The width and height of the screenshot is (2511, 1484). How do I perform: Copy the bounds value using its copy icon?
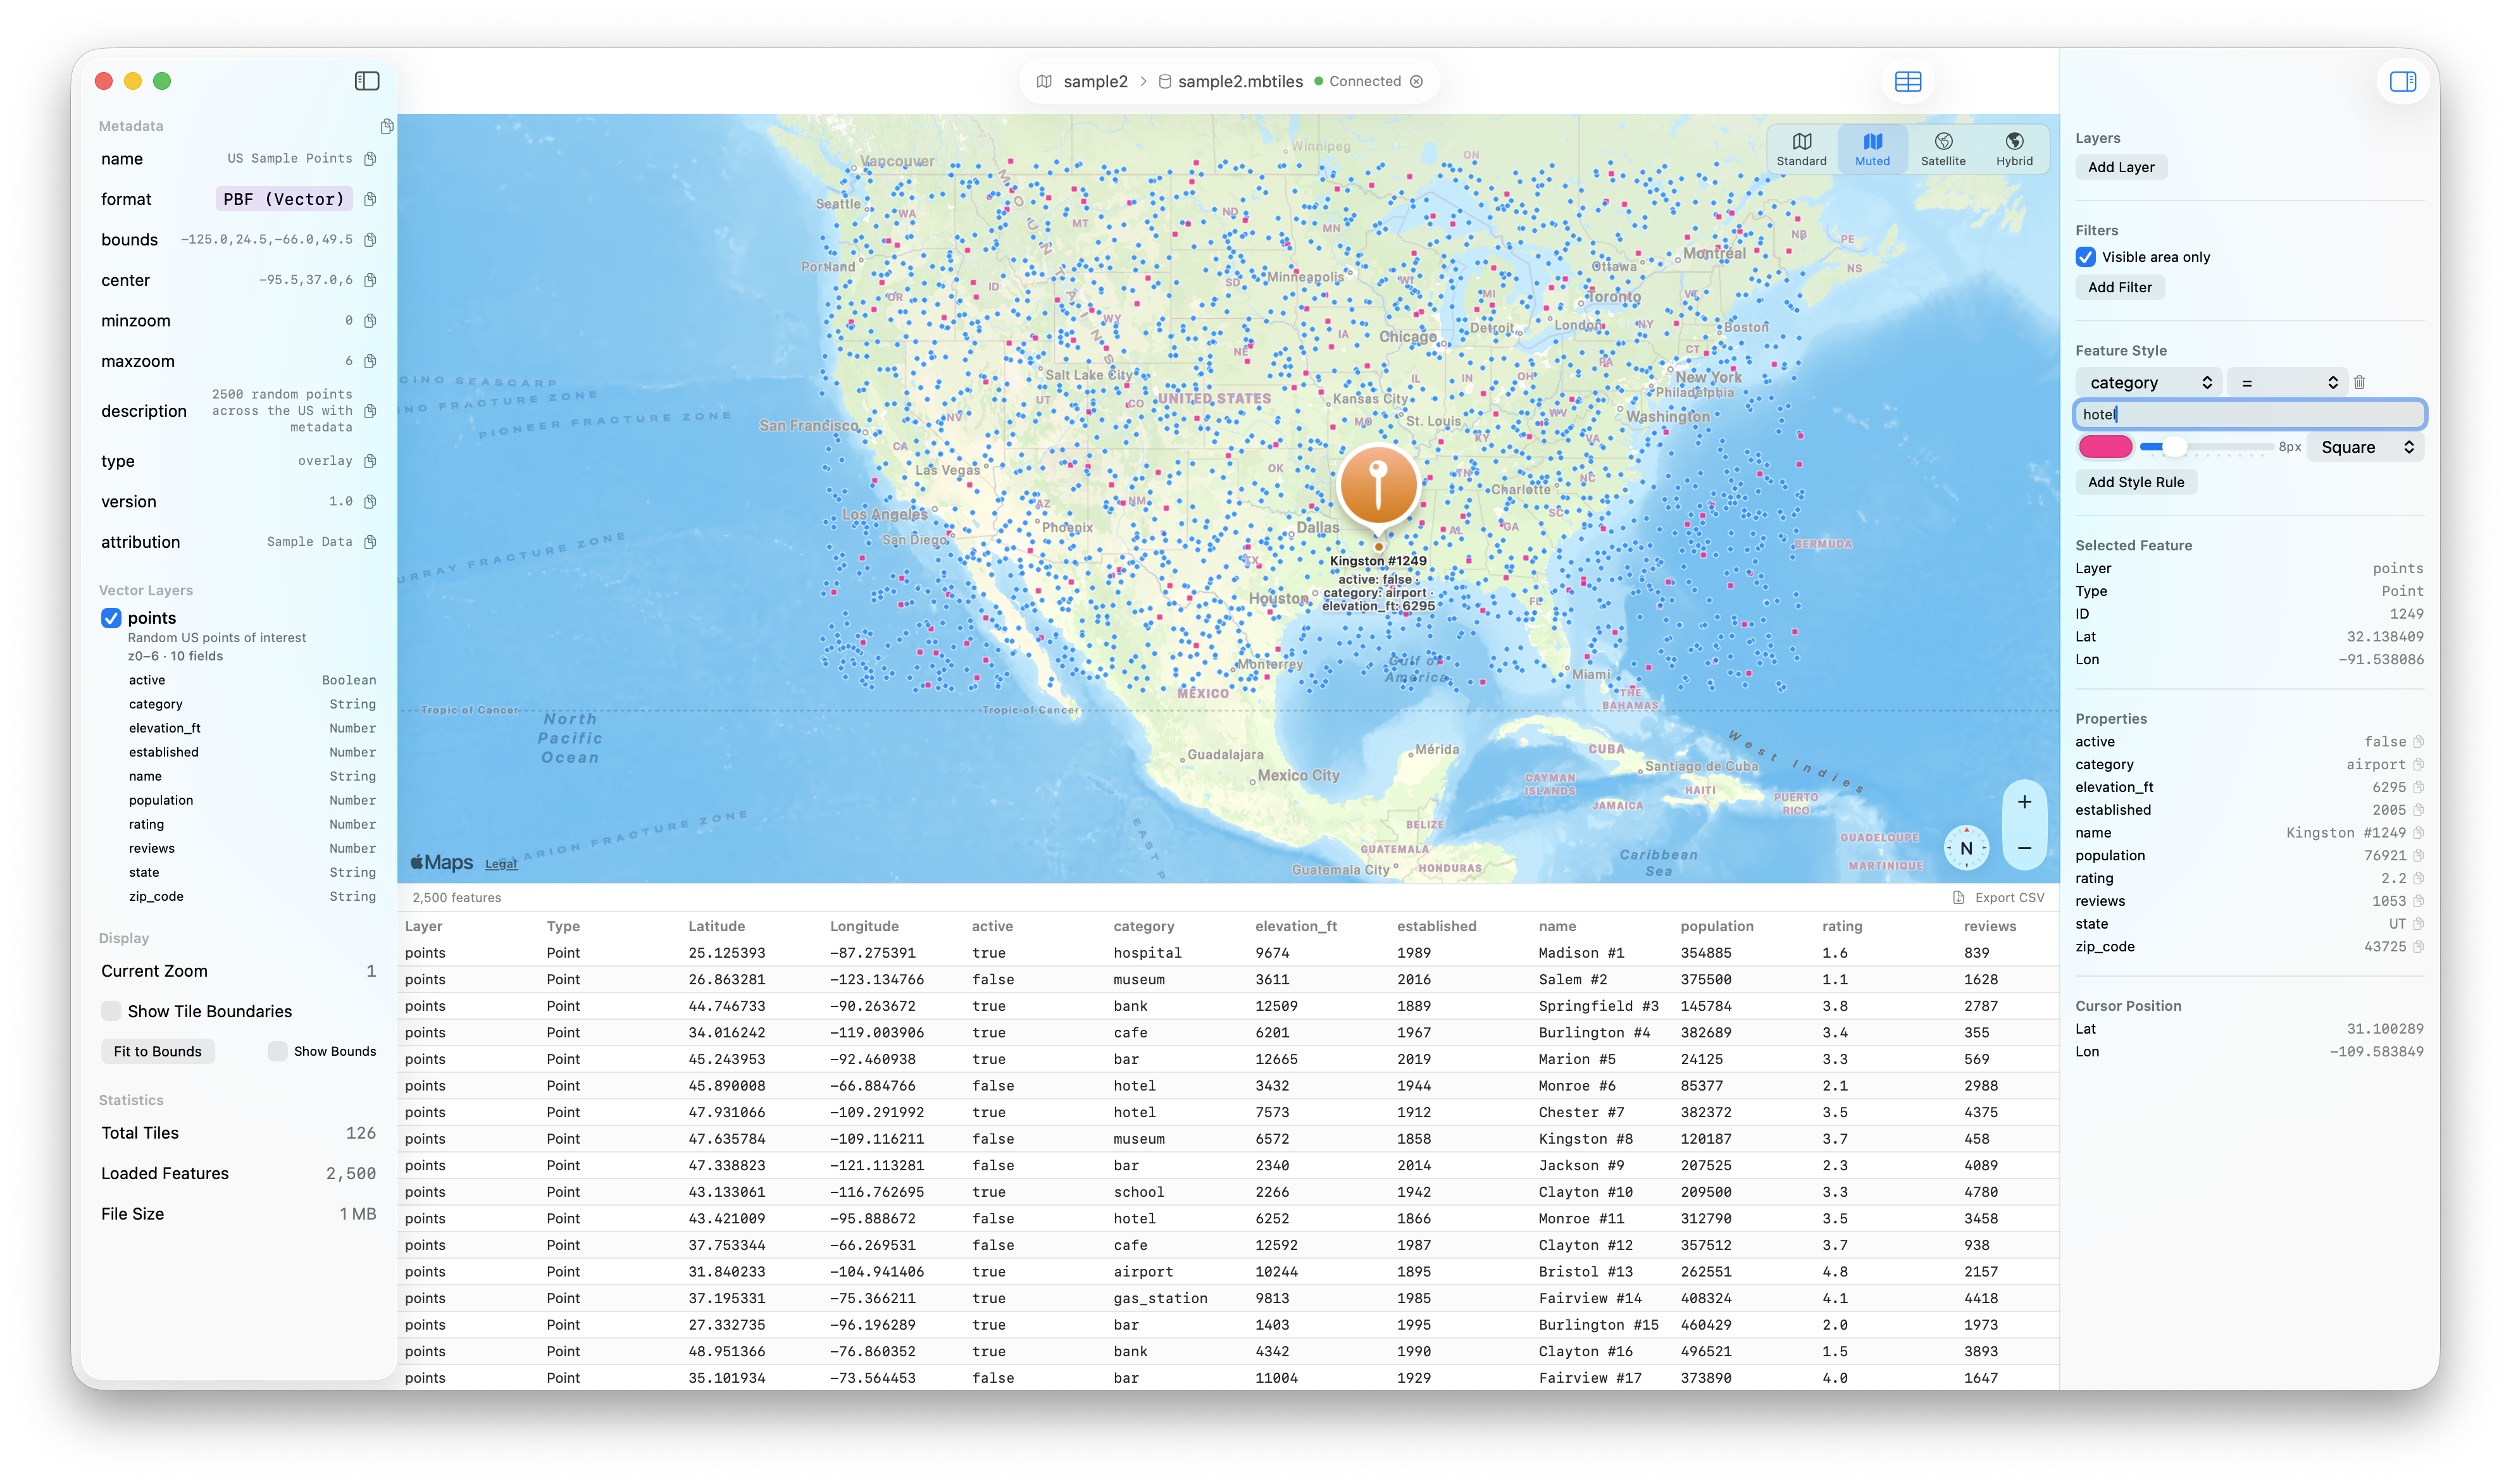click(370, 239)
